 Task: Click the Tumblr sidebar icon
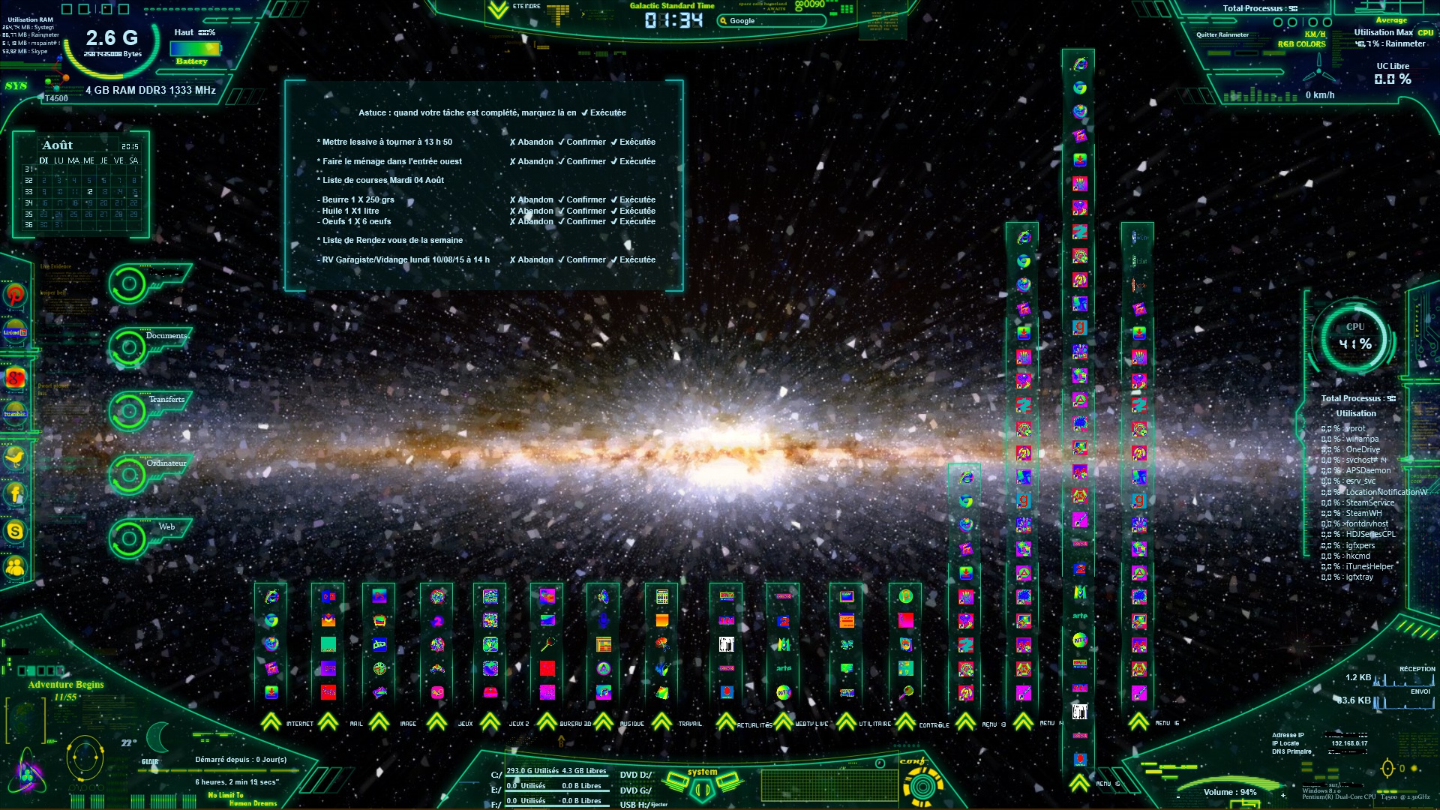(x=15, y=414)
